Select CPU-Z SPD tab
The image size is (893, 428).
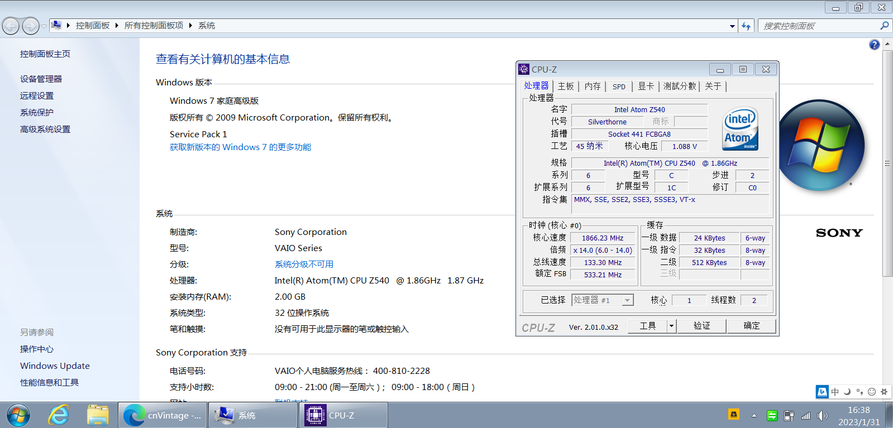619,86
